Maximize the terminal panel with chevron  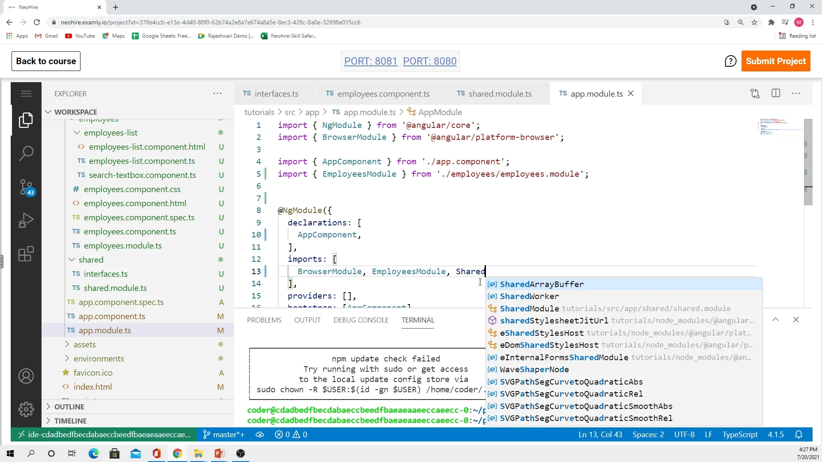[775, 320]
